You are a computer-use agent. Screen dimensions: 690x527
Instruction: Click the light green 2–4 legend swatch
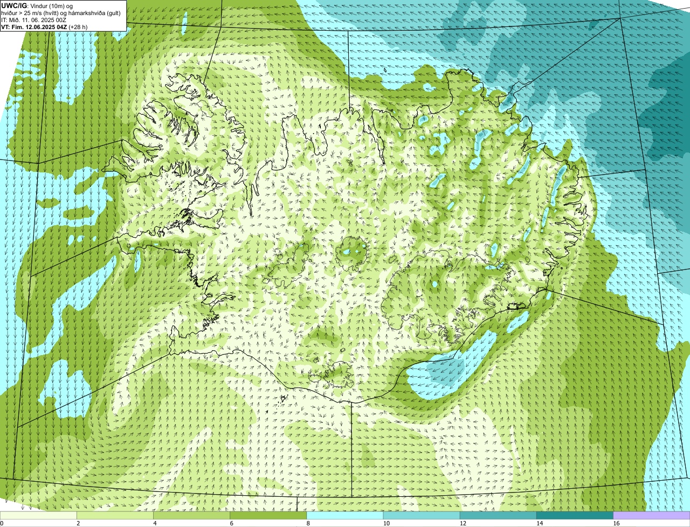click(x=115, y=515)
